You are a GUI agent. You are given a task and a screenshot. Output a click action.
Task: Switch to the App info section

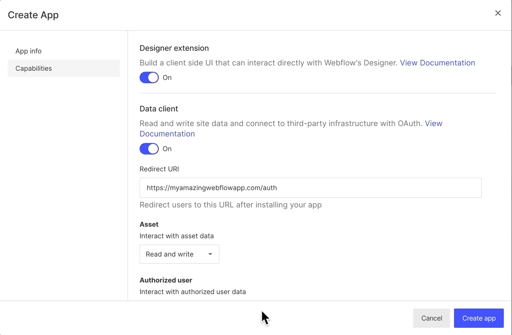28,51
